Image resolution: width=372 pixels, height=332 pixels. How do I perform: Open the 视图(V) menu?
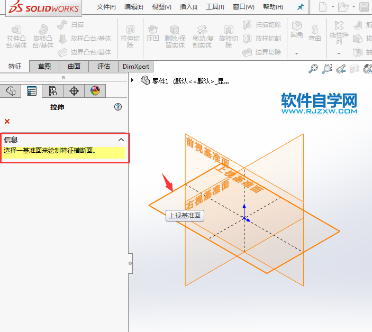coord(161,7)
